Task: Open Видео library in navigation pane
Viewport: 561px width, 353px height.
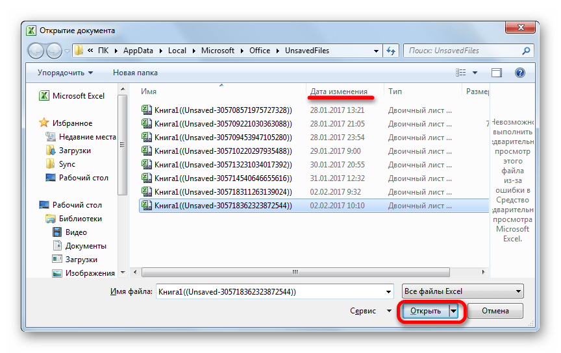Action: pos(76,232)
